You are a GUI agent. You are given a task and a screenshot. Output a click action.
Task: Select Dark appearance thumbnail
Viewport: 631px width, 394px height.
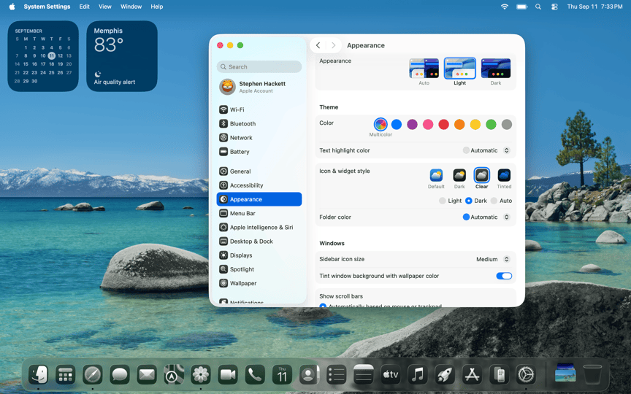coord(496,69)
